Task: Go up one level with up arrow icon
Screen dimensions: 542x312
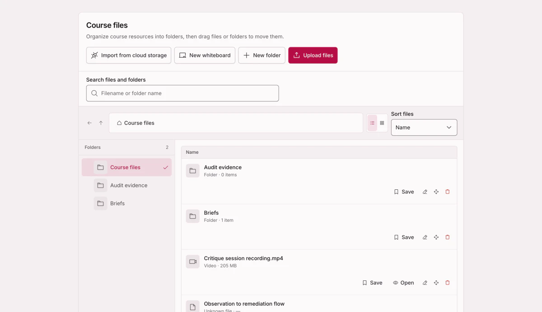Action: (101, 123)
